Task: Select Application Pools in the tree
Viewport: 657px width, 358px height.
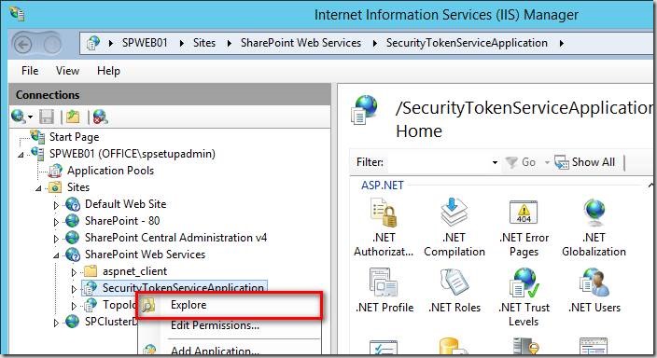Action: [x=110, y=171]
